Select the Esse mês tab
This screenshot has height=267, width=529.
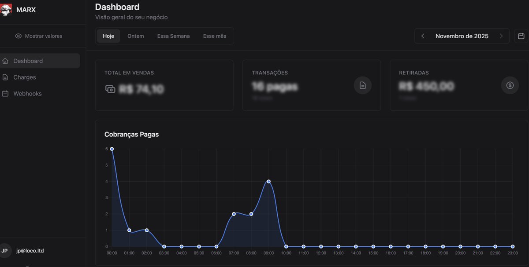point(215,36)
